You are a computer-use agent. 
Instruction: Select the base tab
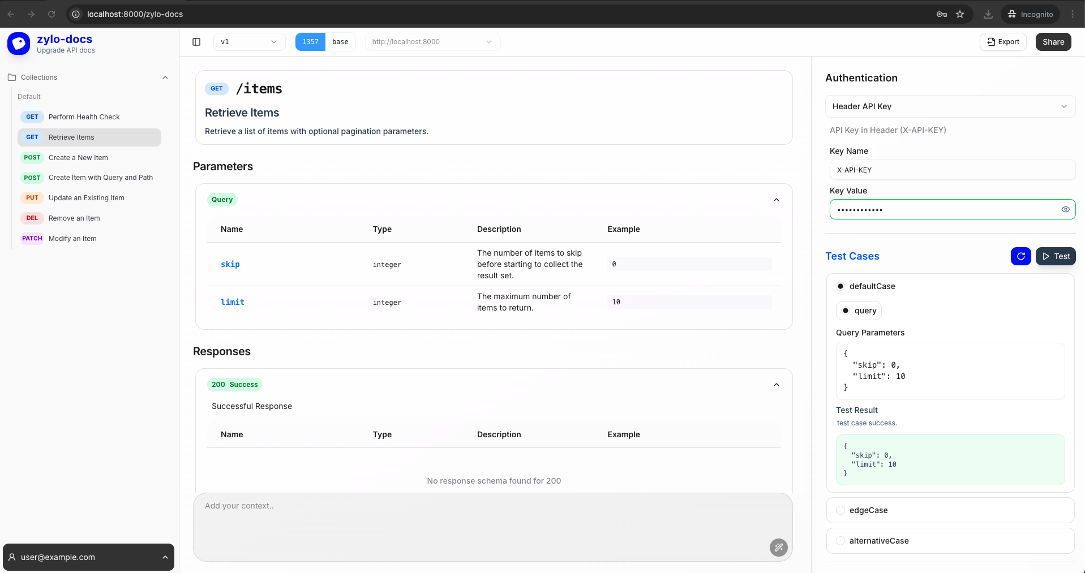pyautogui.click(x=340, y=42)
